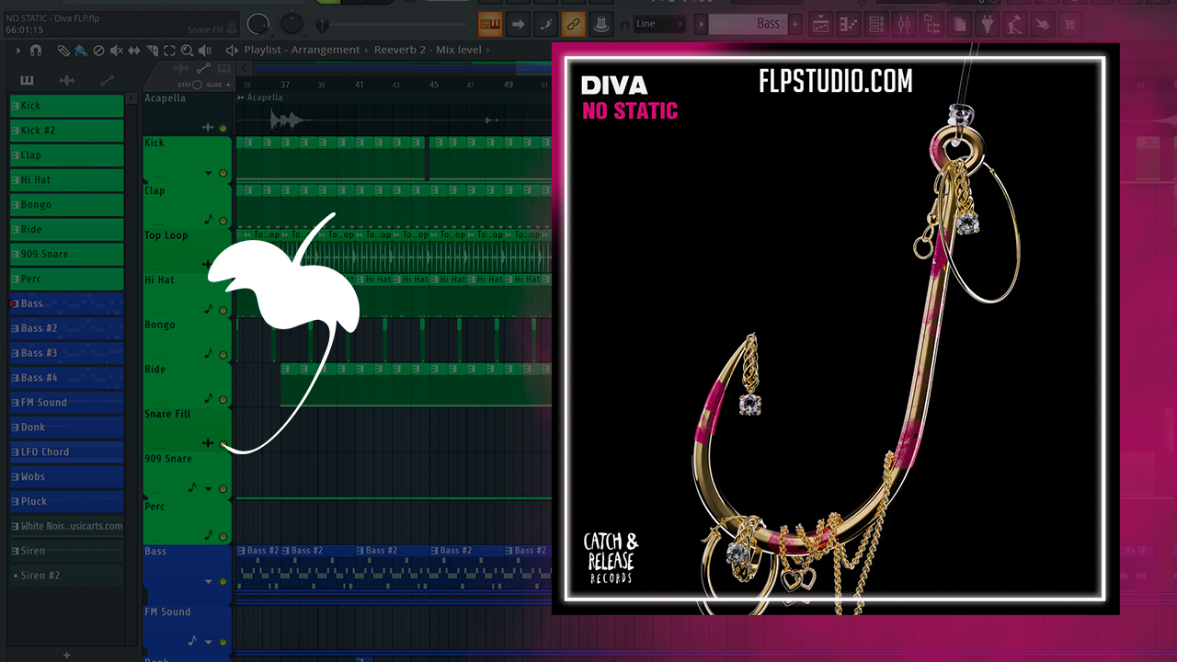Select the Paint brush tool

coord(81,51)
